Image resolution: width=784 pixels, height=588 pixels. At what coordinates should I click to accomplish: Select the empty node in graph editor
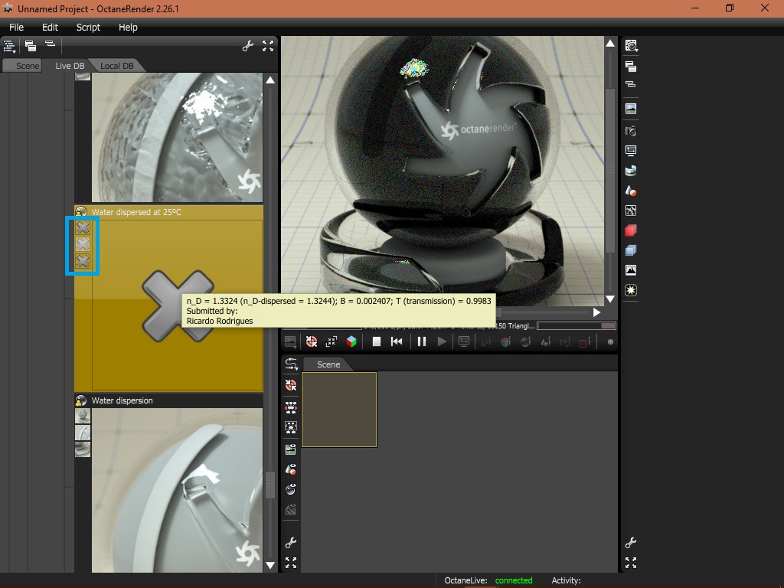pos(339,410)
